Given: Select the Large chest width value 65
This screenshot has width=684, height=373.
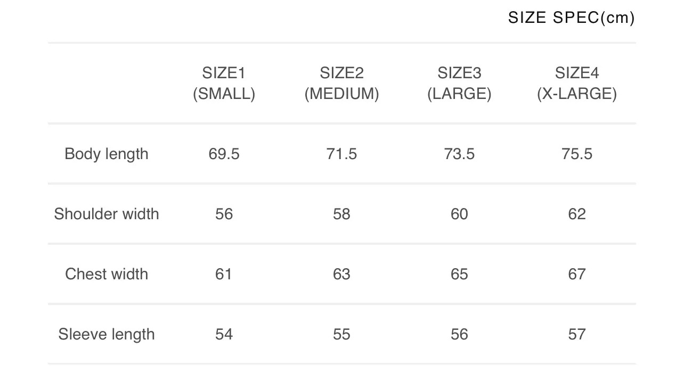Looking at the screenshot, I should [x=459, y=274].
